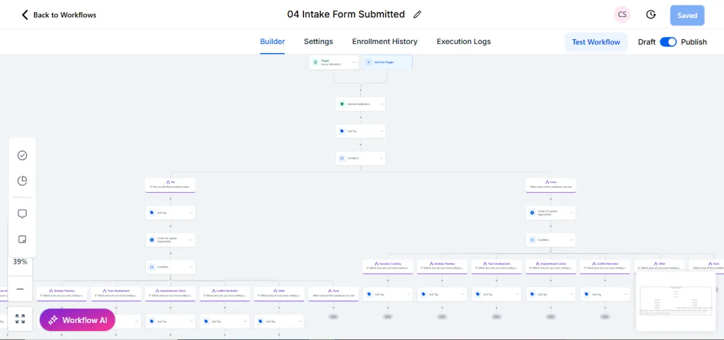Go back to Workflows list
This screenshot has height=340, width=724.
point(59,14)
